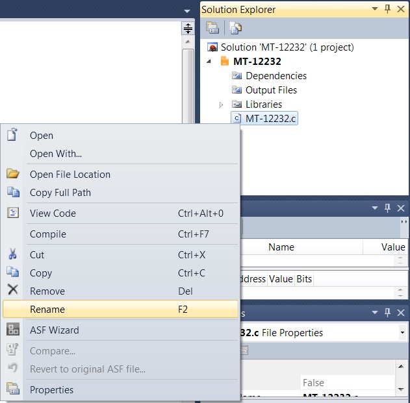Click the Open File Location folder icon
Viewport: 410px width, 403px height.
click(13, 174)
